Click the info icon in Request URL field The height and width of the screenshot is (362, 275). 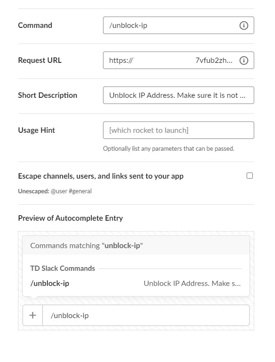coord(244,60)
